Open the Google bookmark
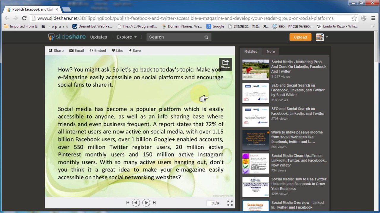Screen dimensions: 380x213 [215, 26]
